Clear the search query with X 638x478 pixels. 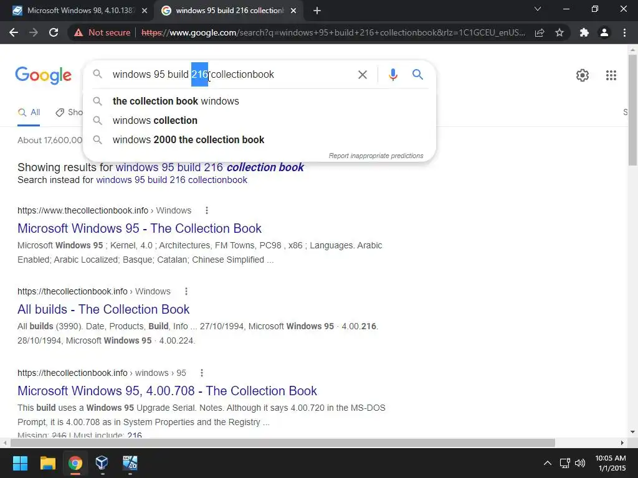point(362,75)
